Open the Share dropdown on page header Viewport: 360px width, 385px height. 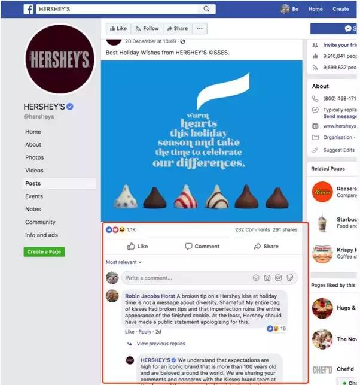[x=178, y=29]
